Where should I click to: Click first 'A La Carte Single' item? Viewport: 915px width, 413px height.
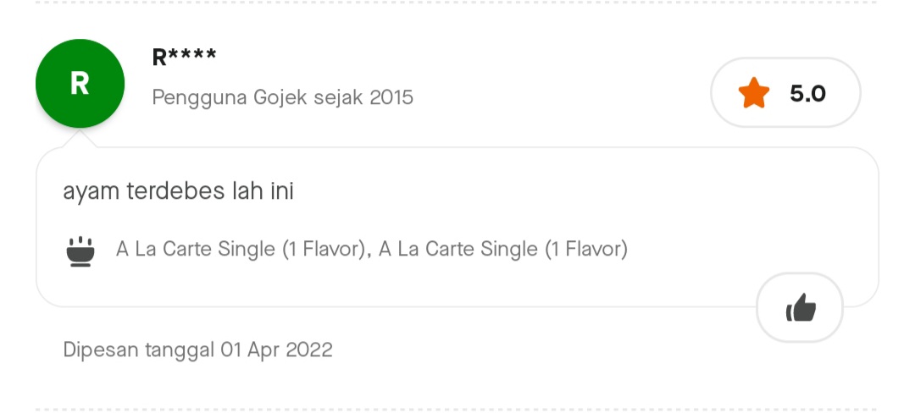[241, 250]
